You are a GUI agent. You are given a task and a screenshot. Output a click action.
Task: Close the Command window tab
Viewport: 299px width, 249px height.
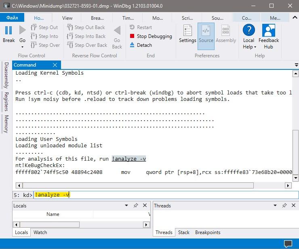point(55,65)
